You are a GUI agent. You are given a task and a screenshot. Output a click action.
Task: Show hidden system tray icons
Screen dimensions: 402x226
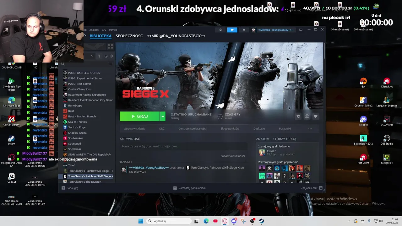click(x=349, y=221)
